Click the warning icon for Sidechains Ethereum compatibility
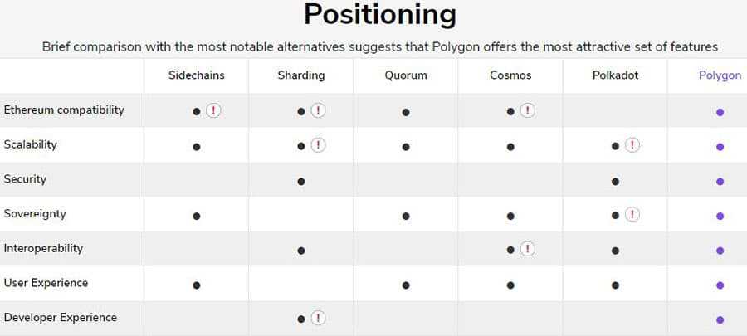Screen dimensions: 747x336 [x=213, y=111]
